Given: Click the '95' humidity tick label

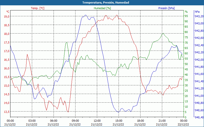Looking at the screenshot, I should coord(186,16).
